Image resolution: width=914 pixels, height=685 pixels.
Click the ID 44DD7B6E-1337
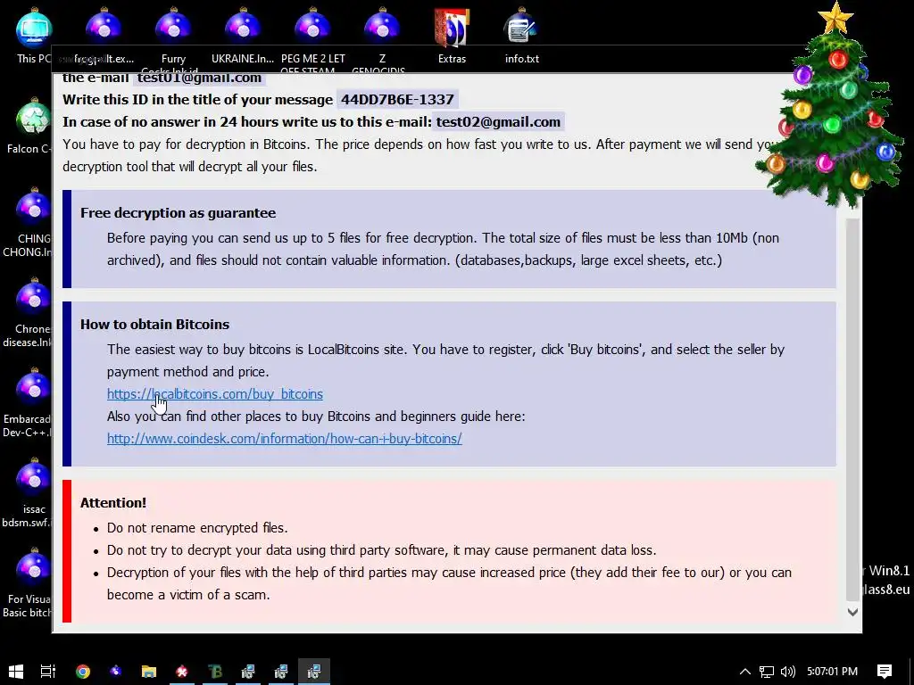pyautogui.click(x=397, y=100)
